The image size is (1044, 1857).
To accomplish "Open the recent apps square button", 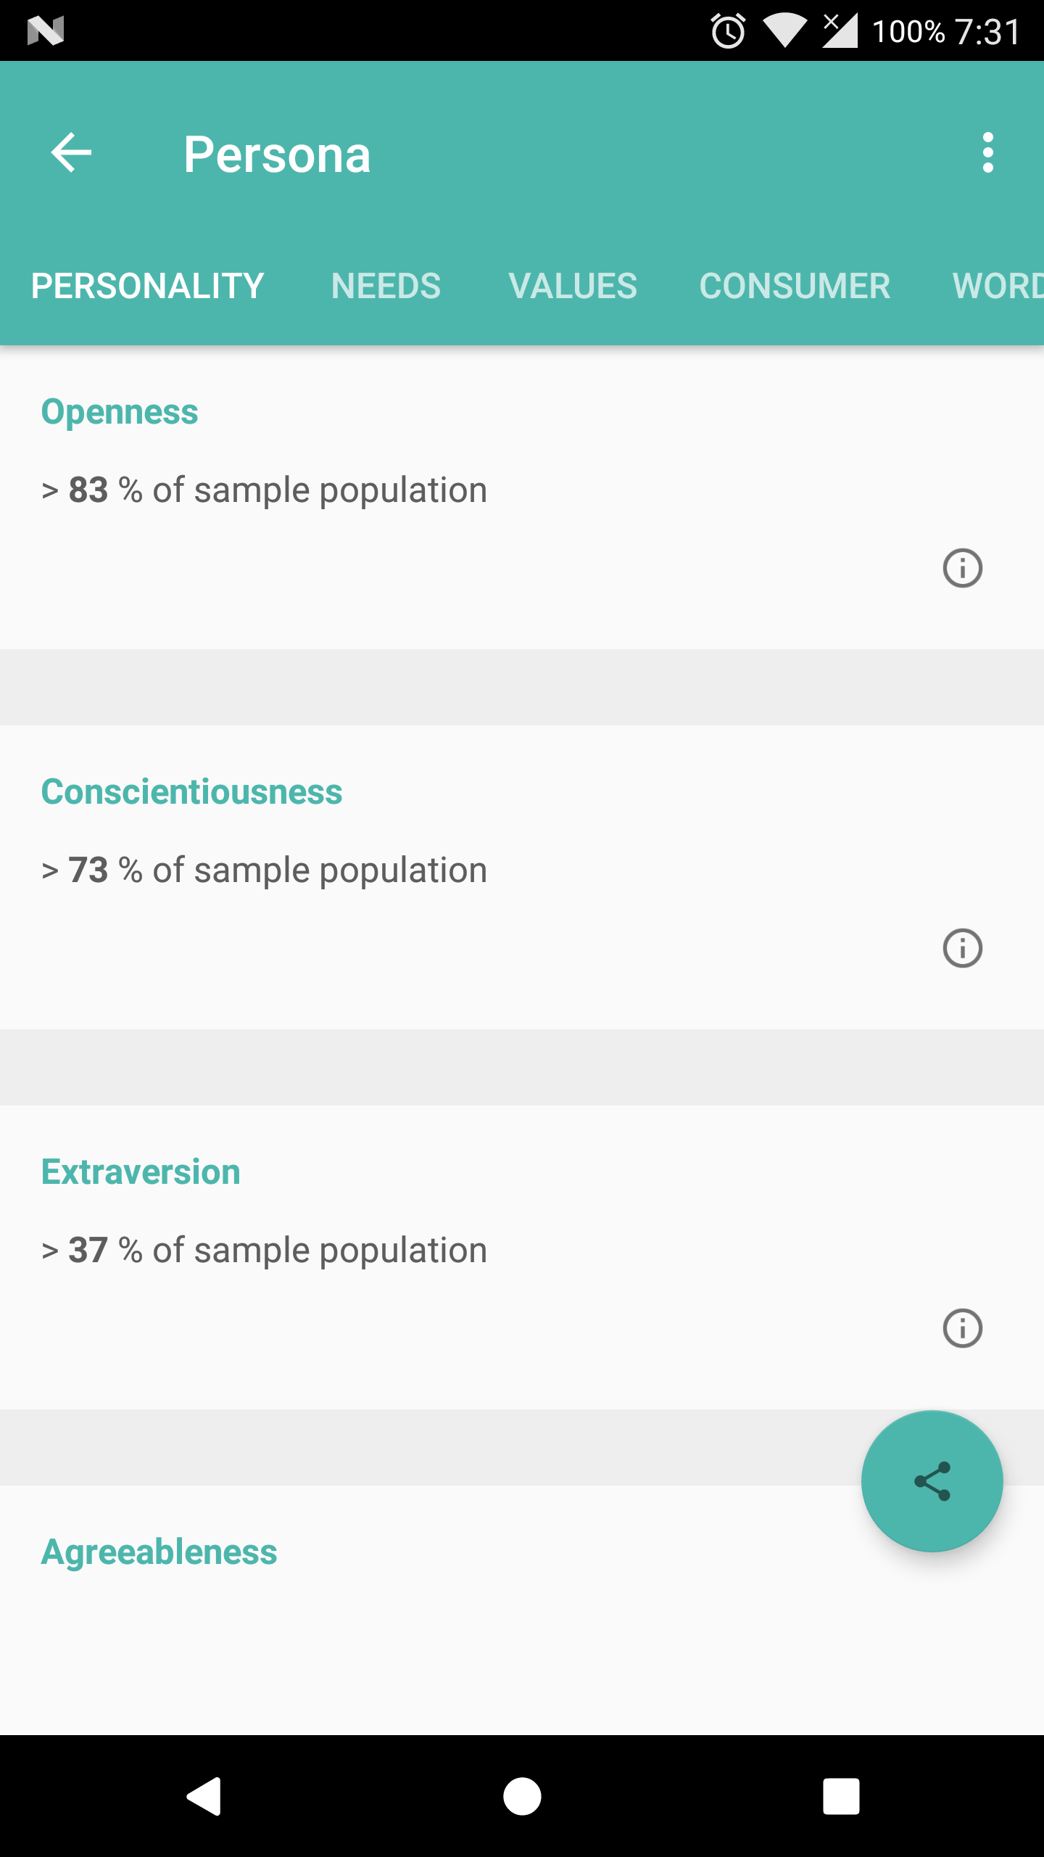I will 841,1796.
